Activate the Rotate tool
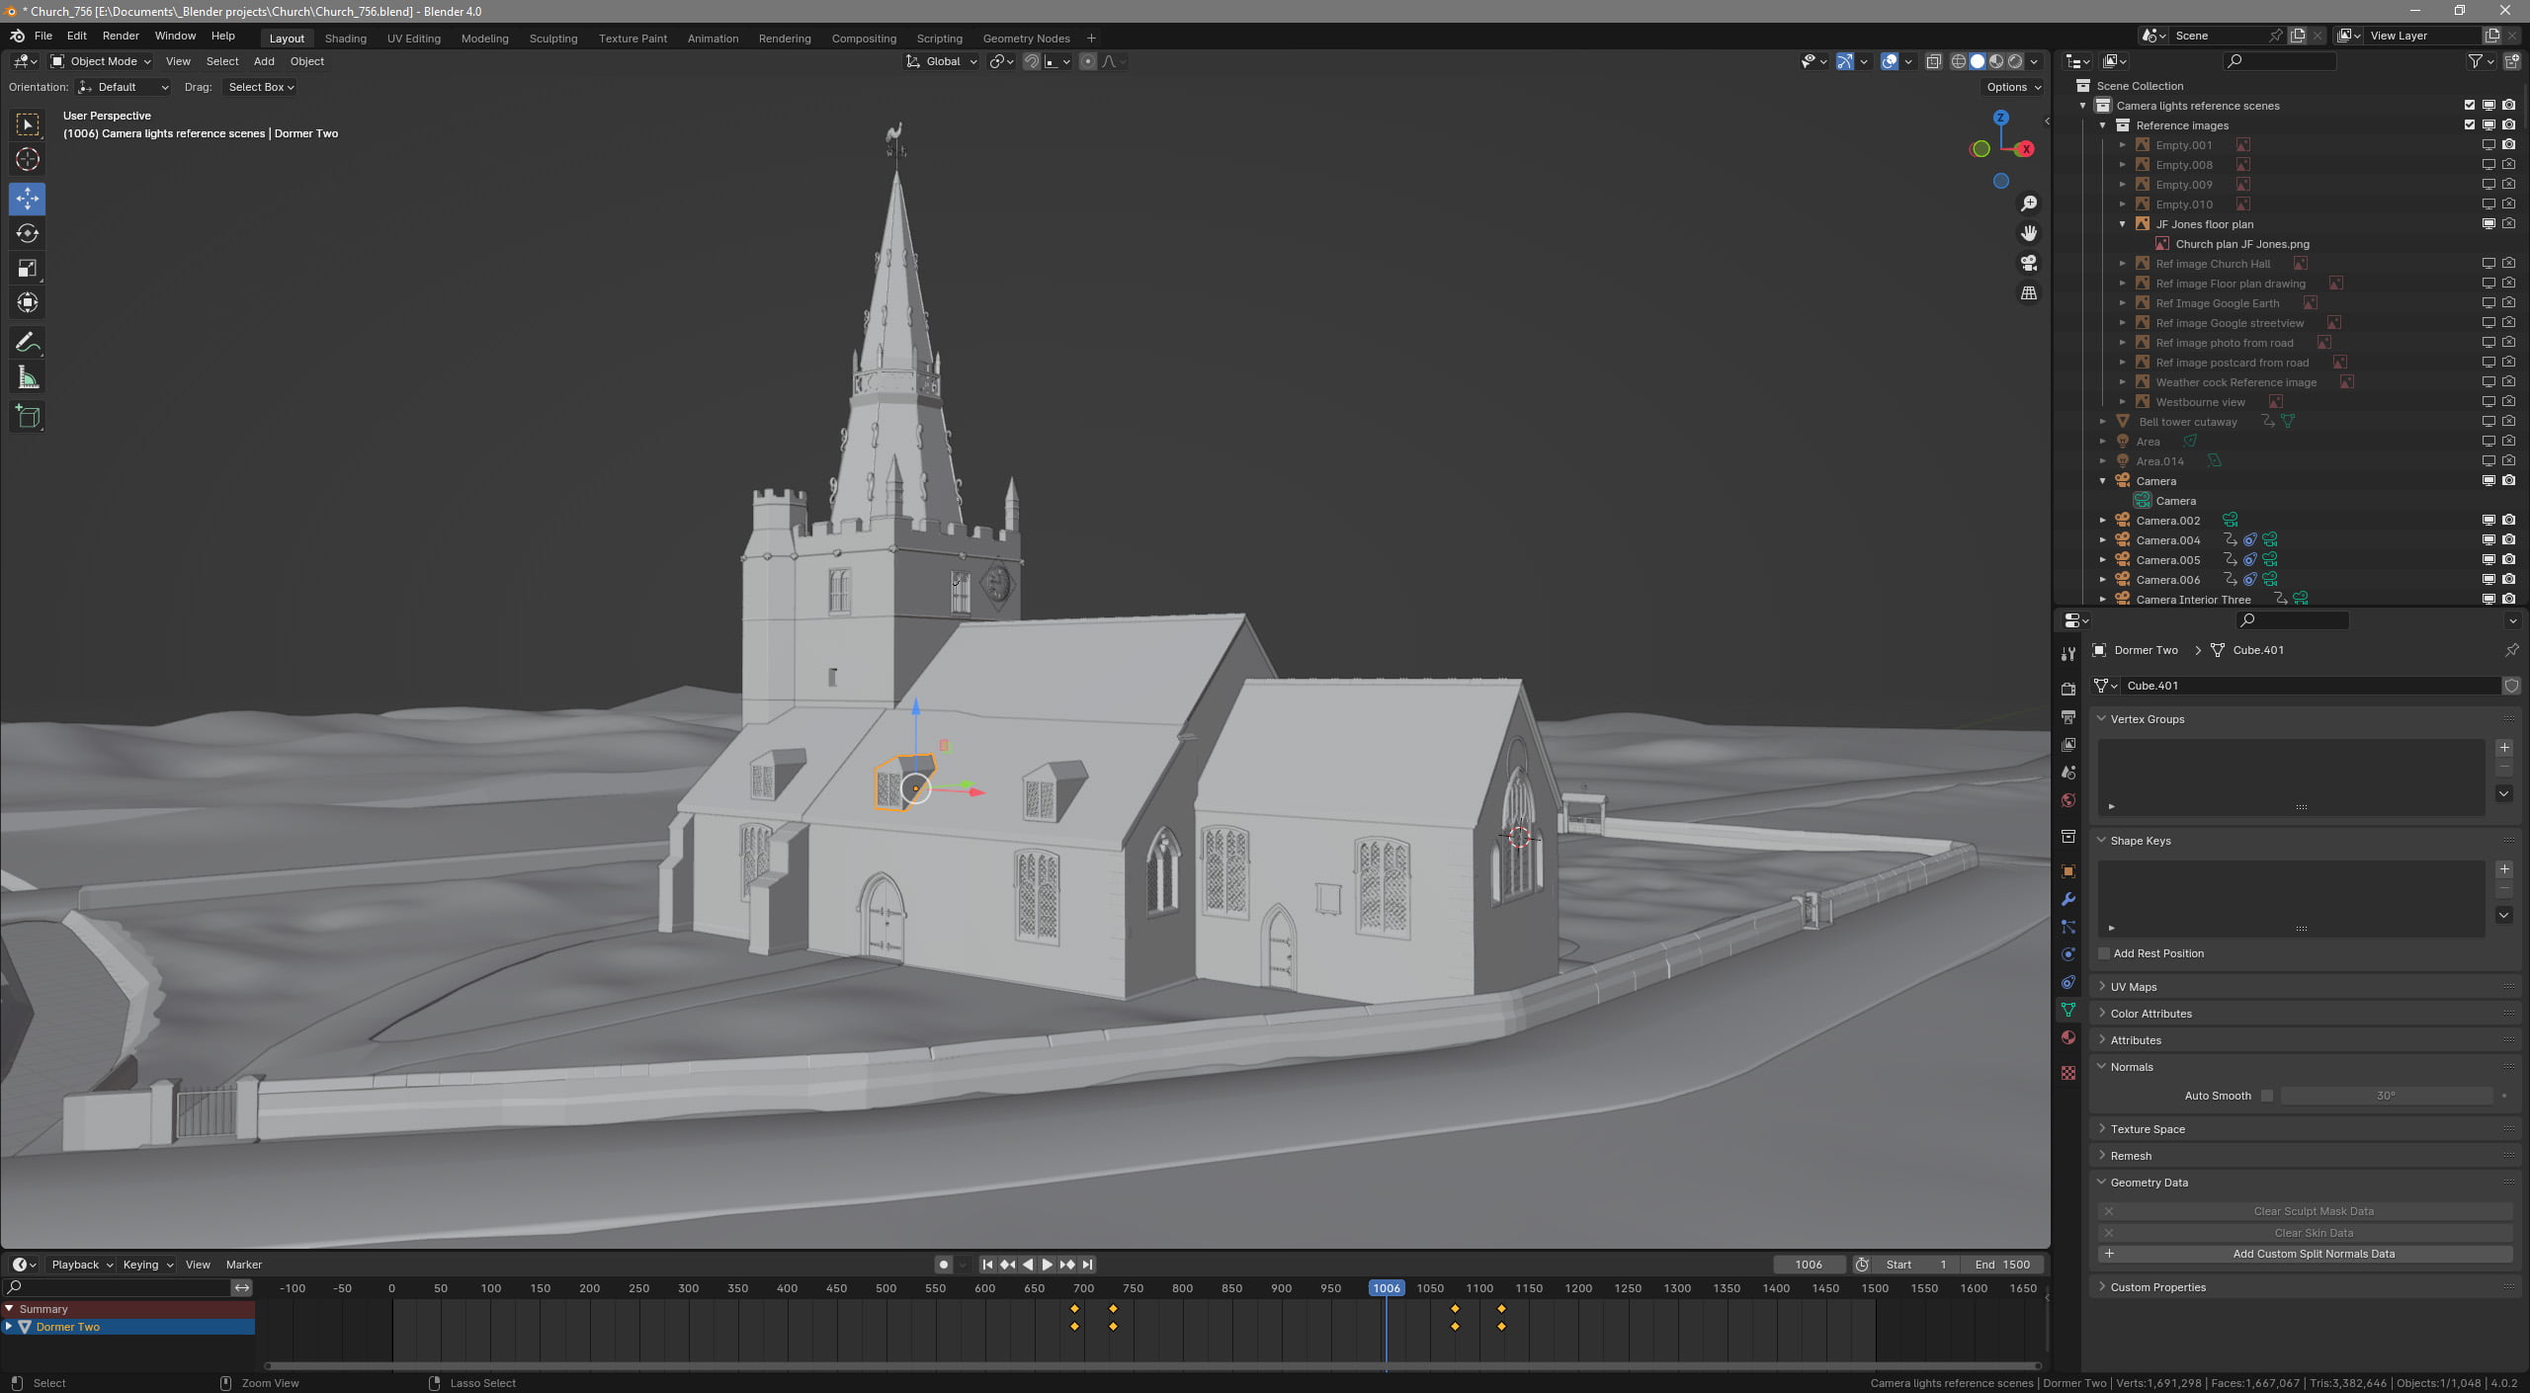Image resolution: width=2530 pixels, height=1393 pixels. tap(28, 233)
